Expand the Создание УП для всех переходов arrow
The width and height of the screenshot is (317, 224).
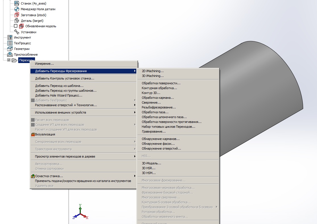click(x=135, y=125)
